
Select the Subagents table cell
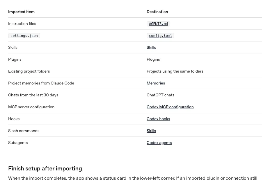tap(18, 143)
